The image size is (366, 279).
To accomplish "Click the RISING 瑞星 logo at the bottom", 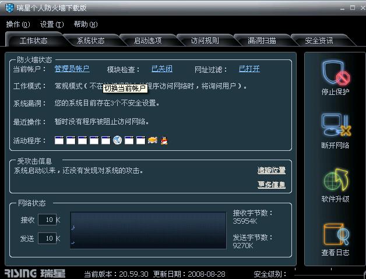I will [35, 273].
